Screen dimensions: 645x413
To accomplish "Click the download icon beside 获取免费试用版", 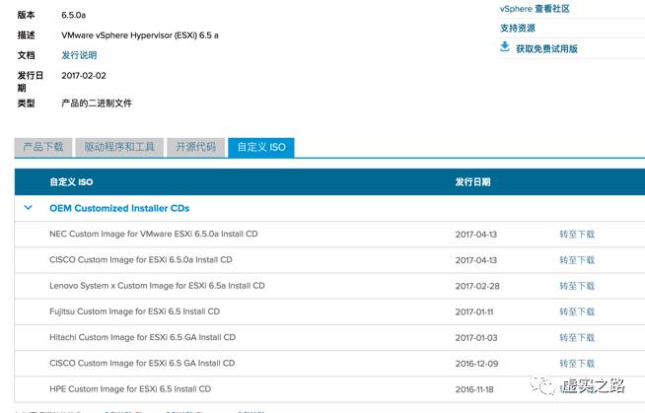I will click(505, 47).
